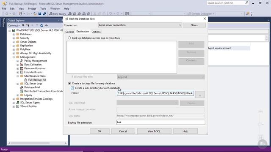Viewport: 271px width, 152px height.
Task: Click the View T-SQL button
Action: tap(154, 131)
